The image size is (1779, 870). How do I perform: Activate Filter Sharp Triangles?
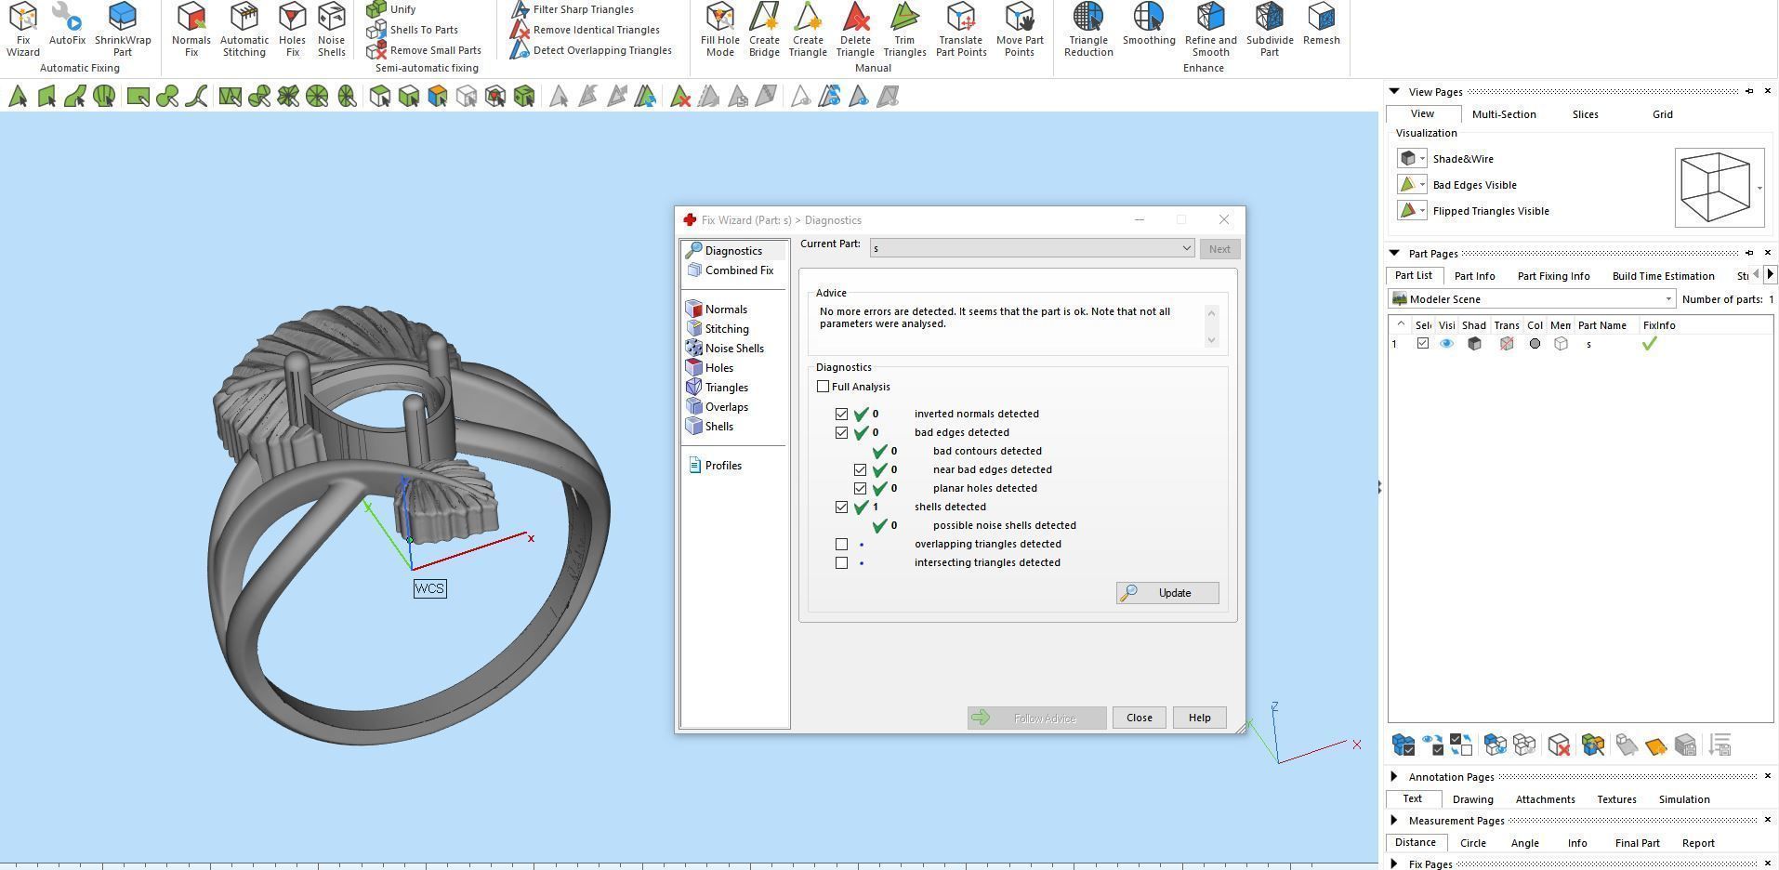point(572,9)
